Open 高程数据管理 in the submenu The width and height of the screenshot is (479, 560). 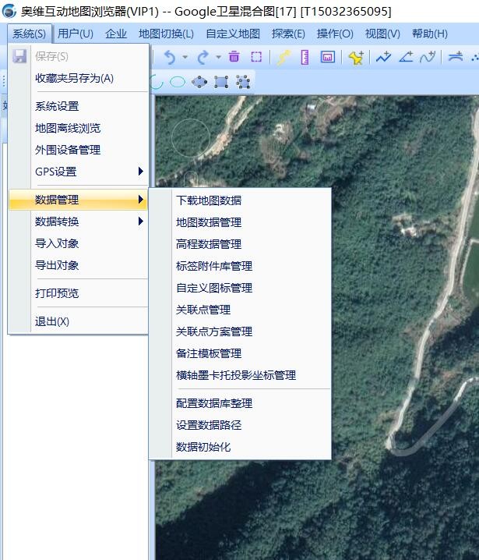pos(240,244)
